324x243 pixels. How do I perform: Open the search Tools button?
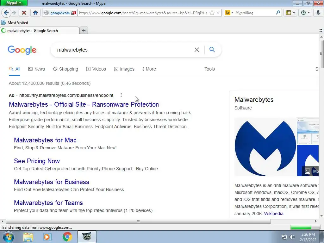[x=209, y=69]
